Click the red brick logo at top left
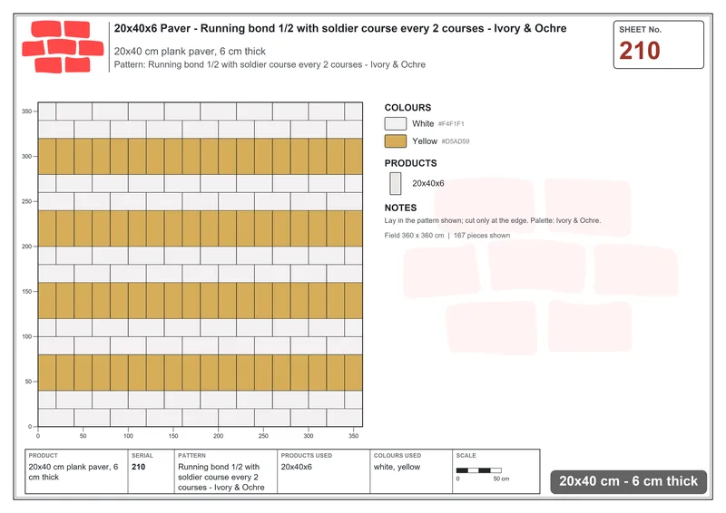The width and height of the screenshot is (726, 513). tap(63, 46)
